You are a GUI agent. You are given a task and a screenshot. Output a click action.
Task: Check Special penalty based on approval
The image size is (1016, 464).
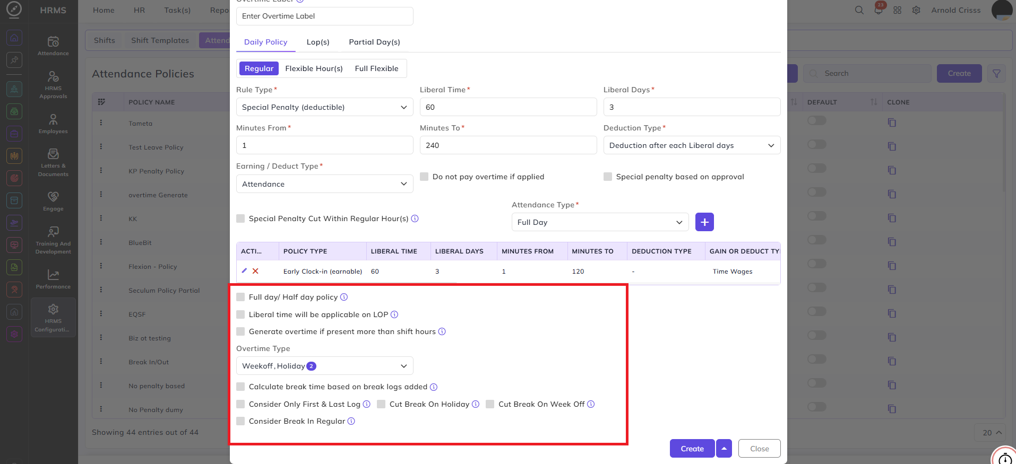(x=608, y=177)
